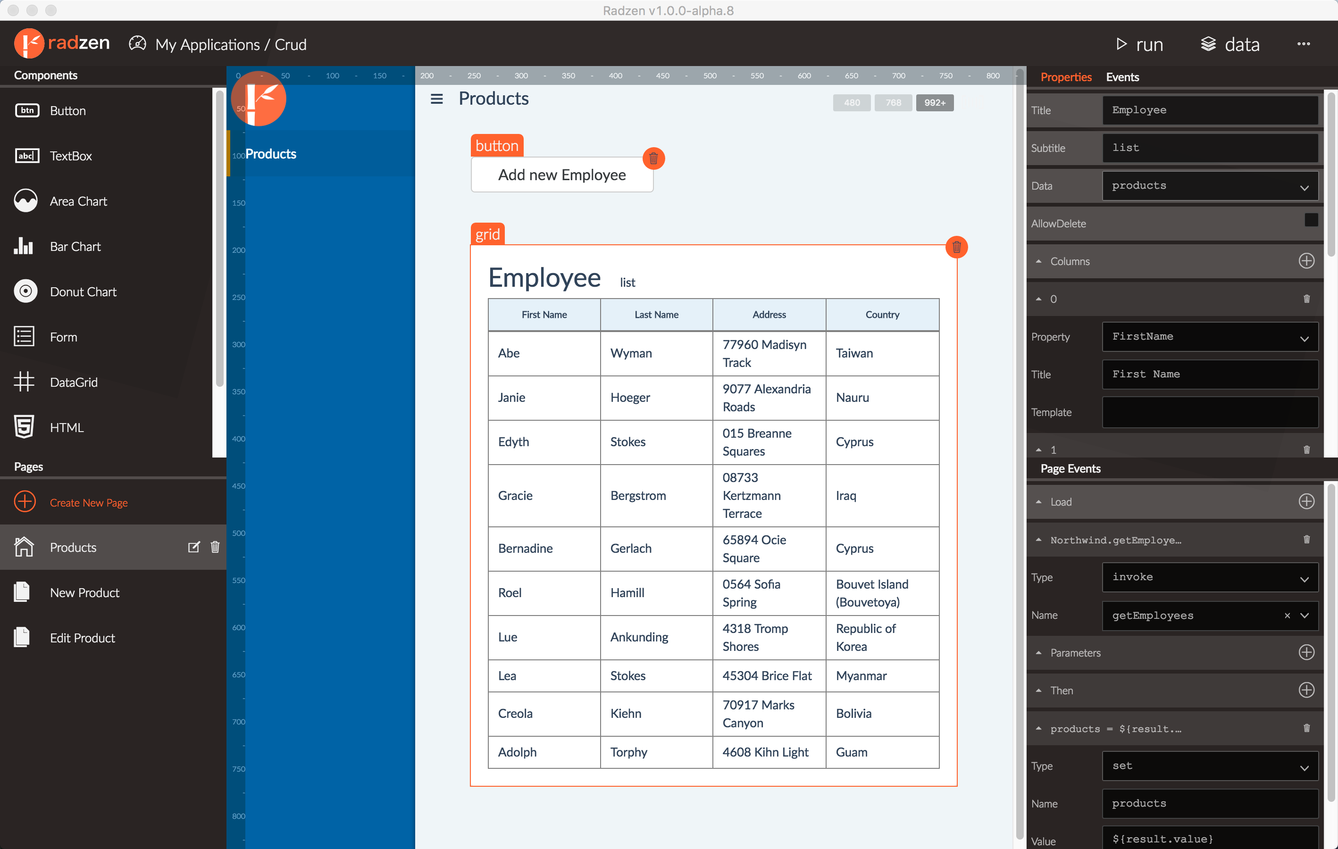Delete the grid using its trash icon
The image size is (1338, 849).
tap(956, 247)
